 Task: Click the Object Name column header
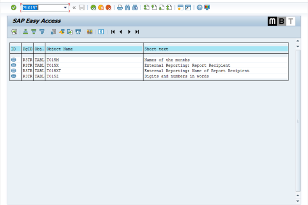[94, 49]
